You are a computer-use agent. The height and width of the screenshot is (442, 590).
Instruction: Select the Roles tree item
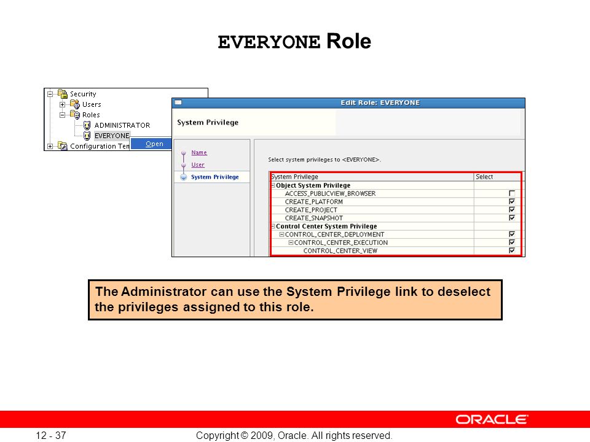coord(91,115)
